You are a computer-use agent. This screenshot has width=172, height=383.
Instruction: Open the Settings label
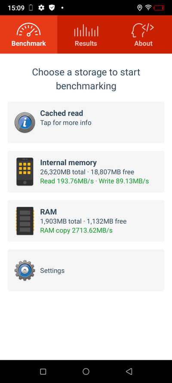tap(52, 271)
